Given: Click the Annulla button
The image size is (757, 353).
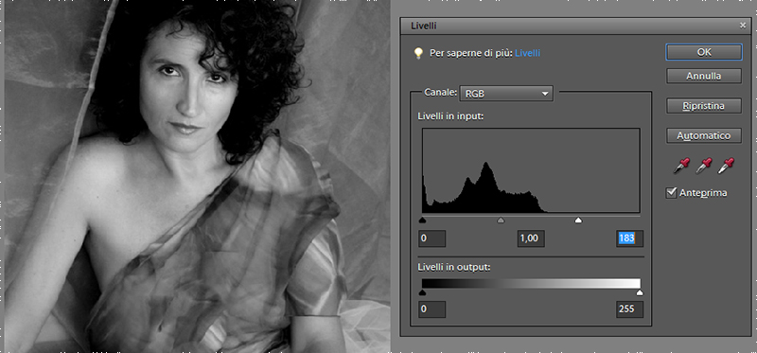Looking at the screenshot, I should click(x=704, y=76).
